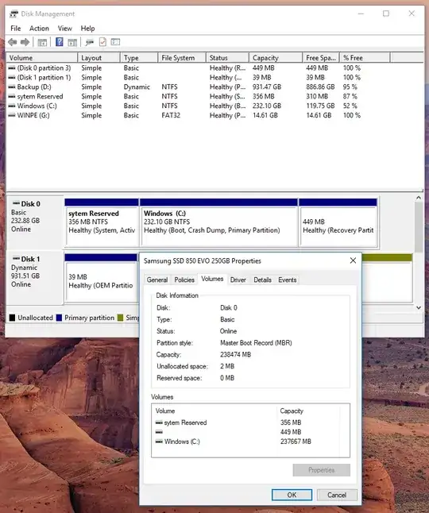Click the blue Help question-mark toolbar icon
Image resolution: width=429 pixels, height=513 pixels.
tap(60, 42)
